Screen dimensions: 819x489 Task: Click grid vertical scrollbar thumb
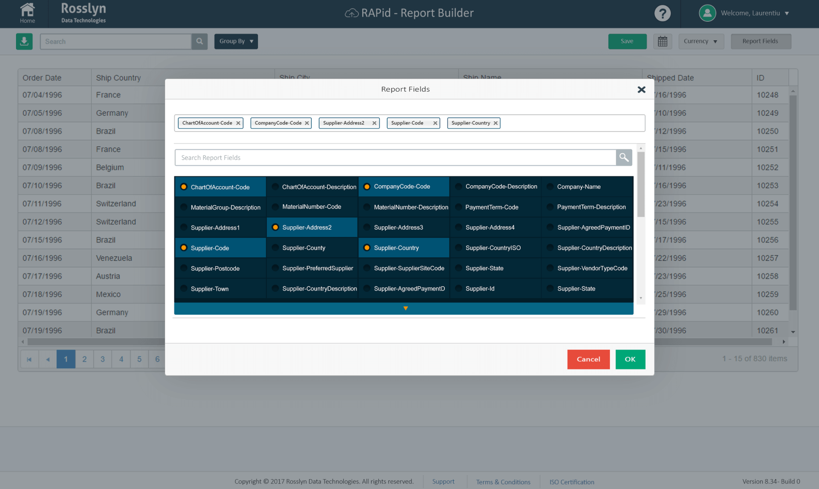[793, 202]
